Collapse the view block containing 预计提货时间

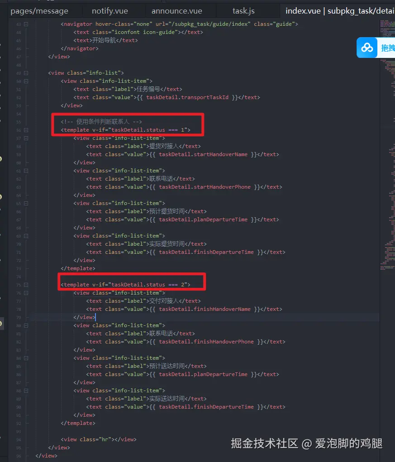coord(26,203)
